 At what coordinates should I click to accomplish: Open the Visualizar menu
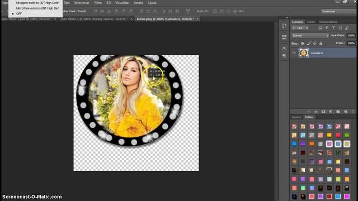point(122,3)
